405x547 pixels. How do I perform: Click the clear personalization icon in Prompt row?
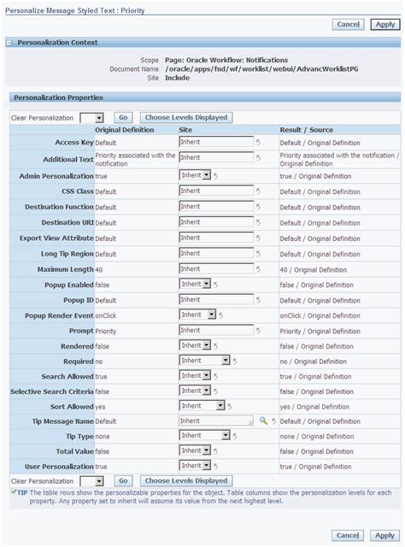258,331
